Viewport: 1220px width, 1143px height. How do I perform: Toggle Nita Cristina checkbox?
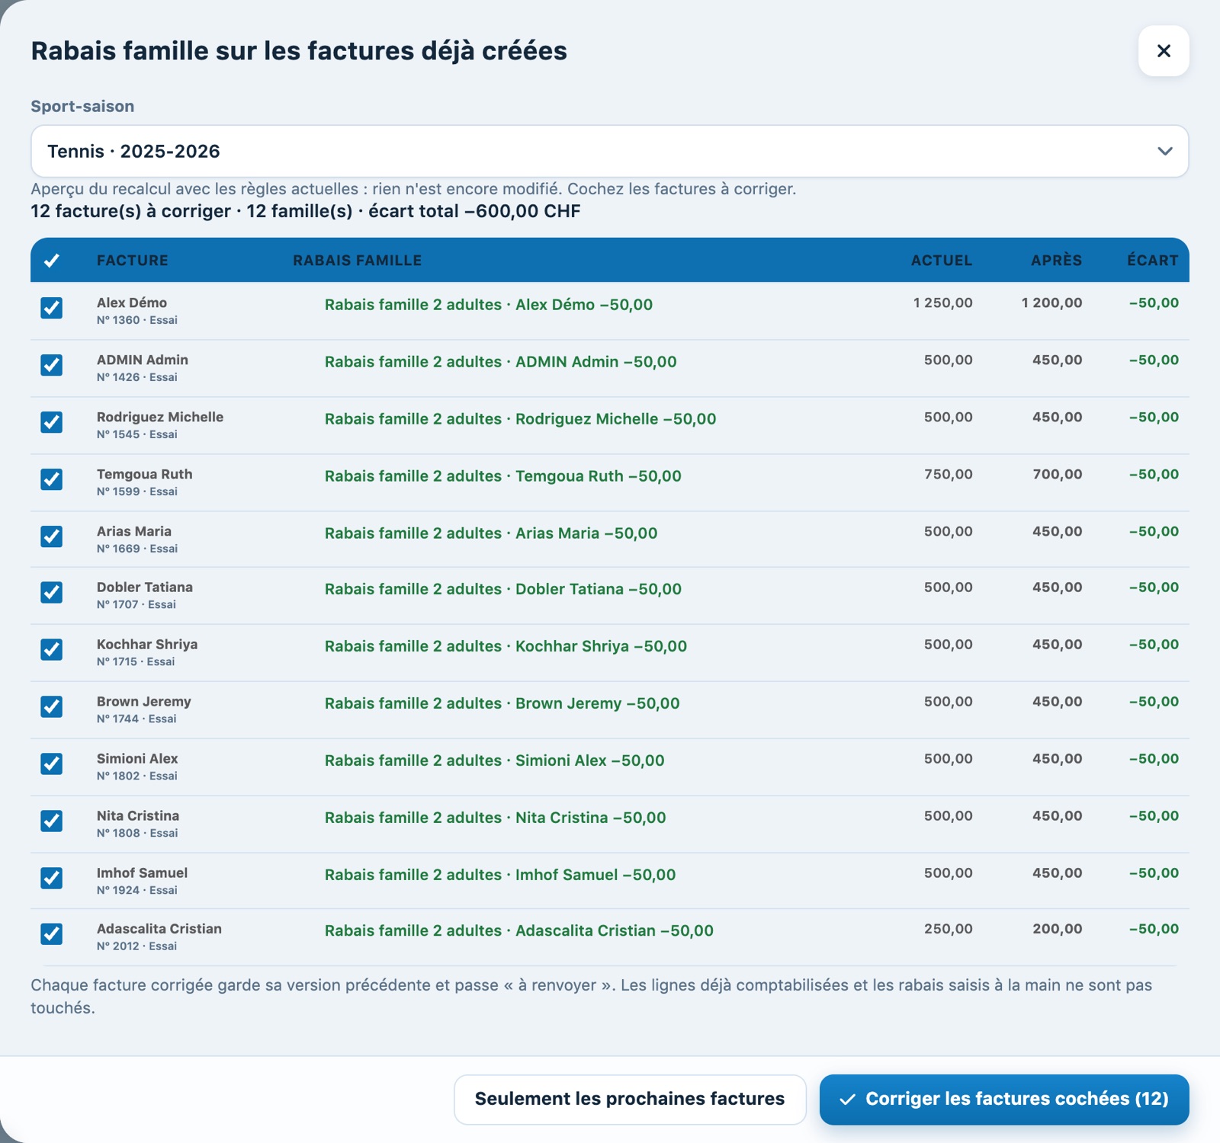coord(51,821)
